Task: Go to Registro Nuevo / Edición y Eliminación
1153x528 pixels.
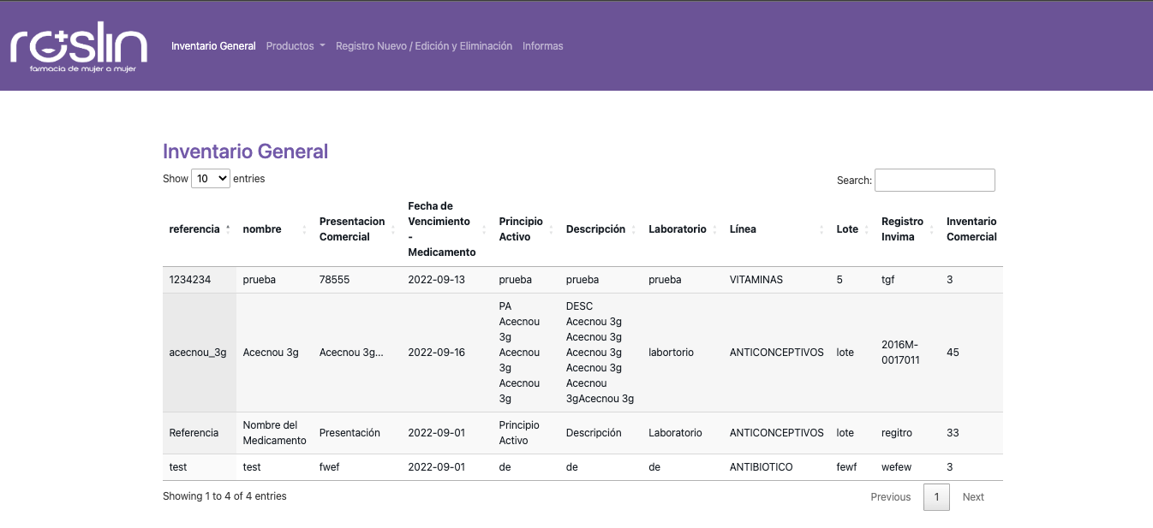Action: click(423, 46)
